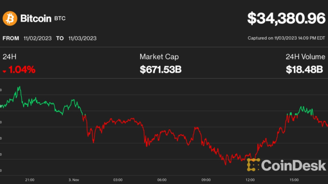
Task: Click the 1.04% change value
Action: click(x=22, y=70)
